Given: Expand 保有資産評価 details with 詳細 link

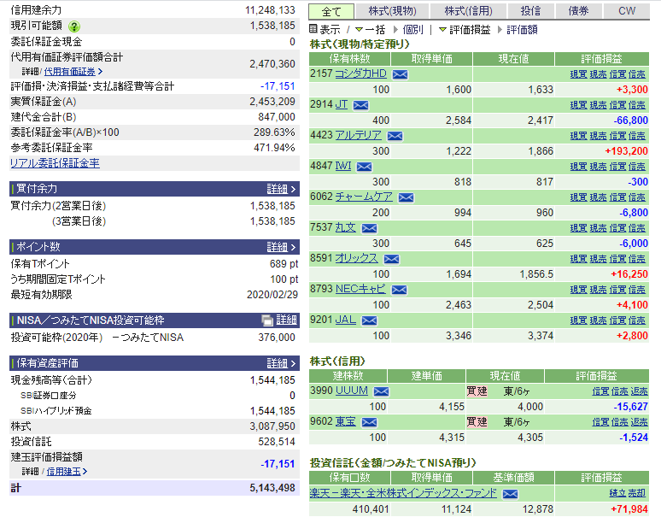Looking at the screenshot, I should coord(281,363).
